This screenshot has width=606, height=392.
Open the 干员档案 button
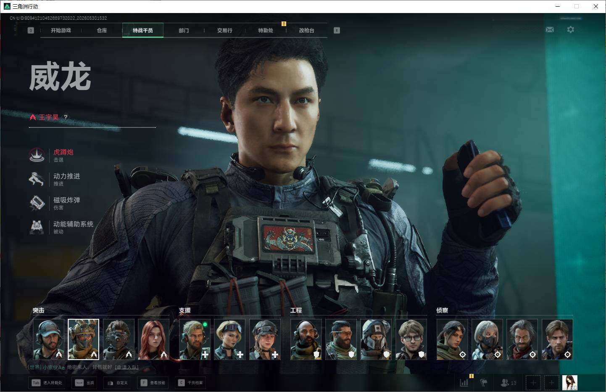pos(191,383)
